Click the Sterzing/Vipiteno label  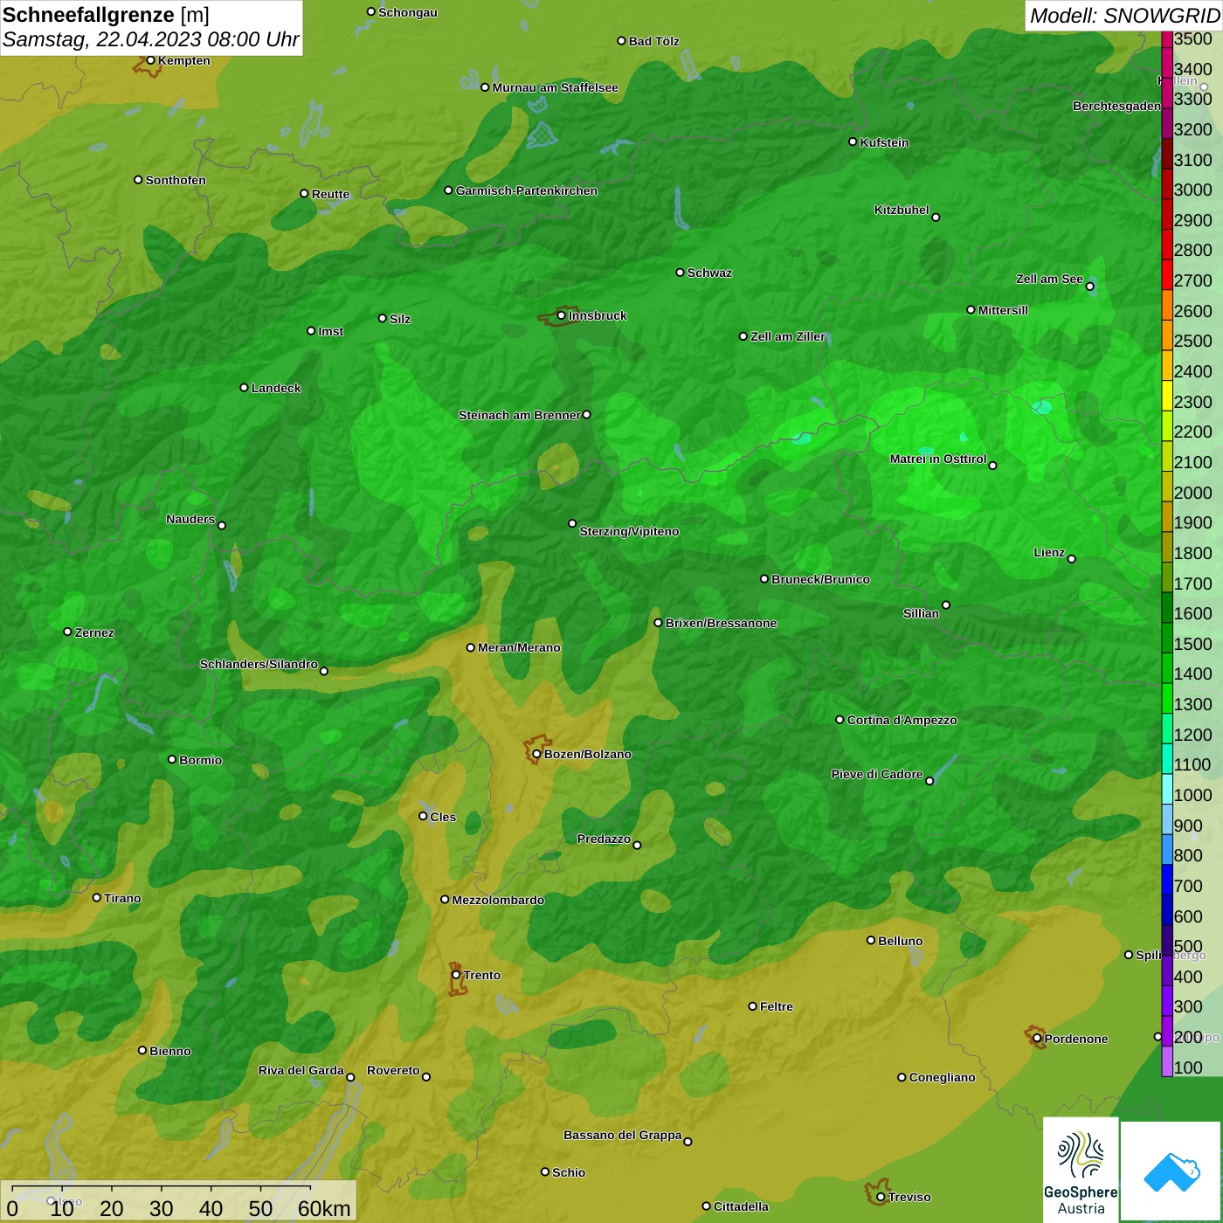coord(629,531)
